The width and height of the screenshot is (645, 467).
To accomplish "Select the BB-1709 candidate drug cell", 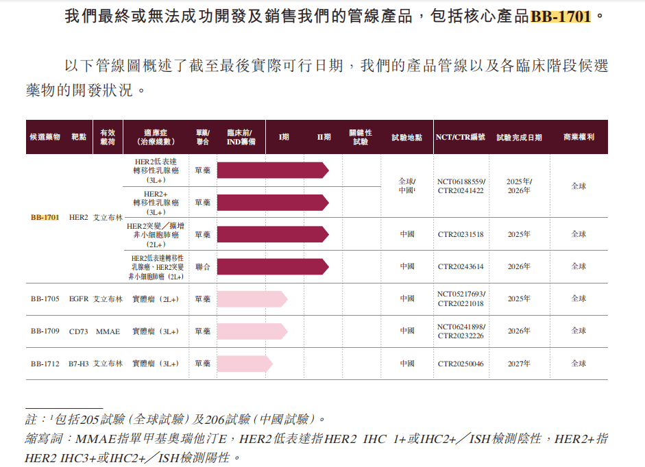I will 45,331.
